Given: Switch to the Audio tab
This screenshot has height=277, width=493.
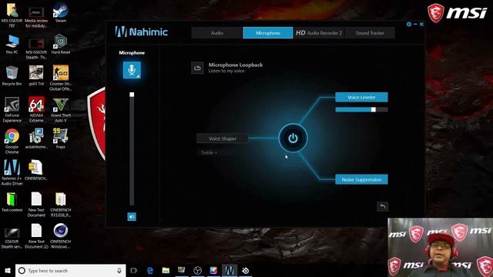Looking at the screenshot, I should [x=217, y=33].
